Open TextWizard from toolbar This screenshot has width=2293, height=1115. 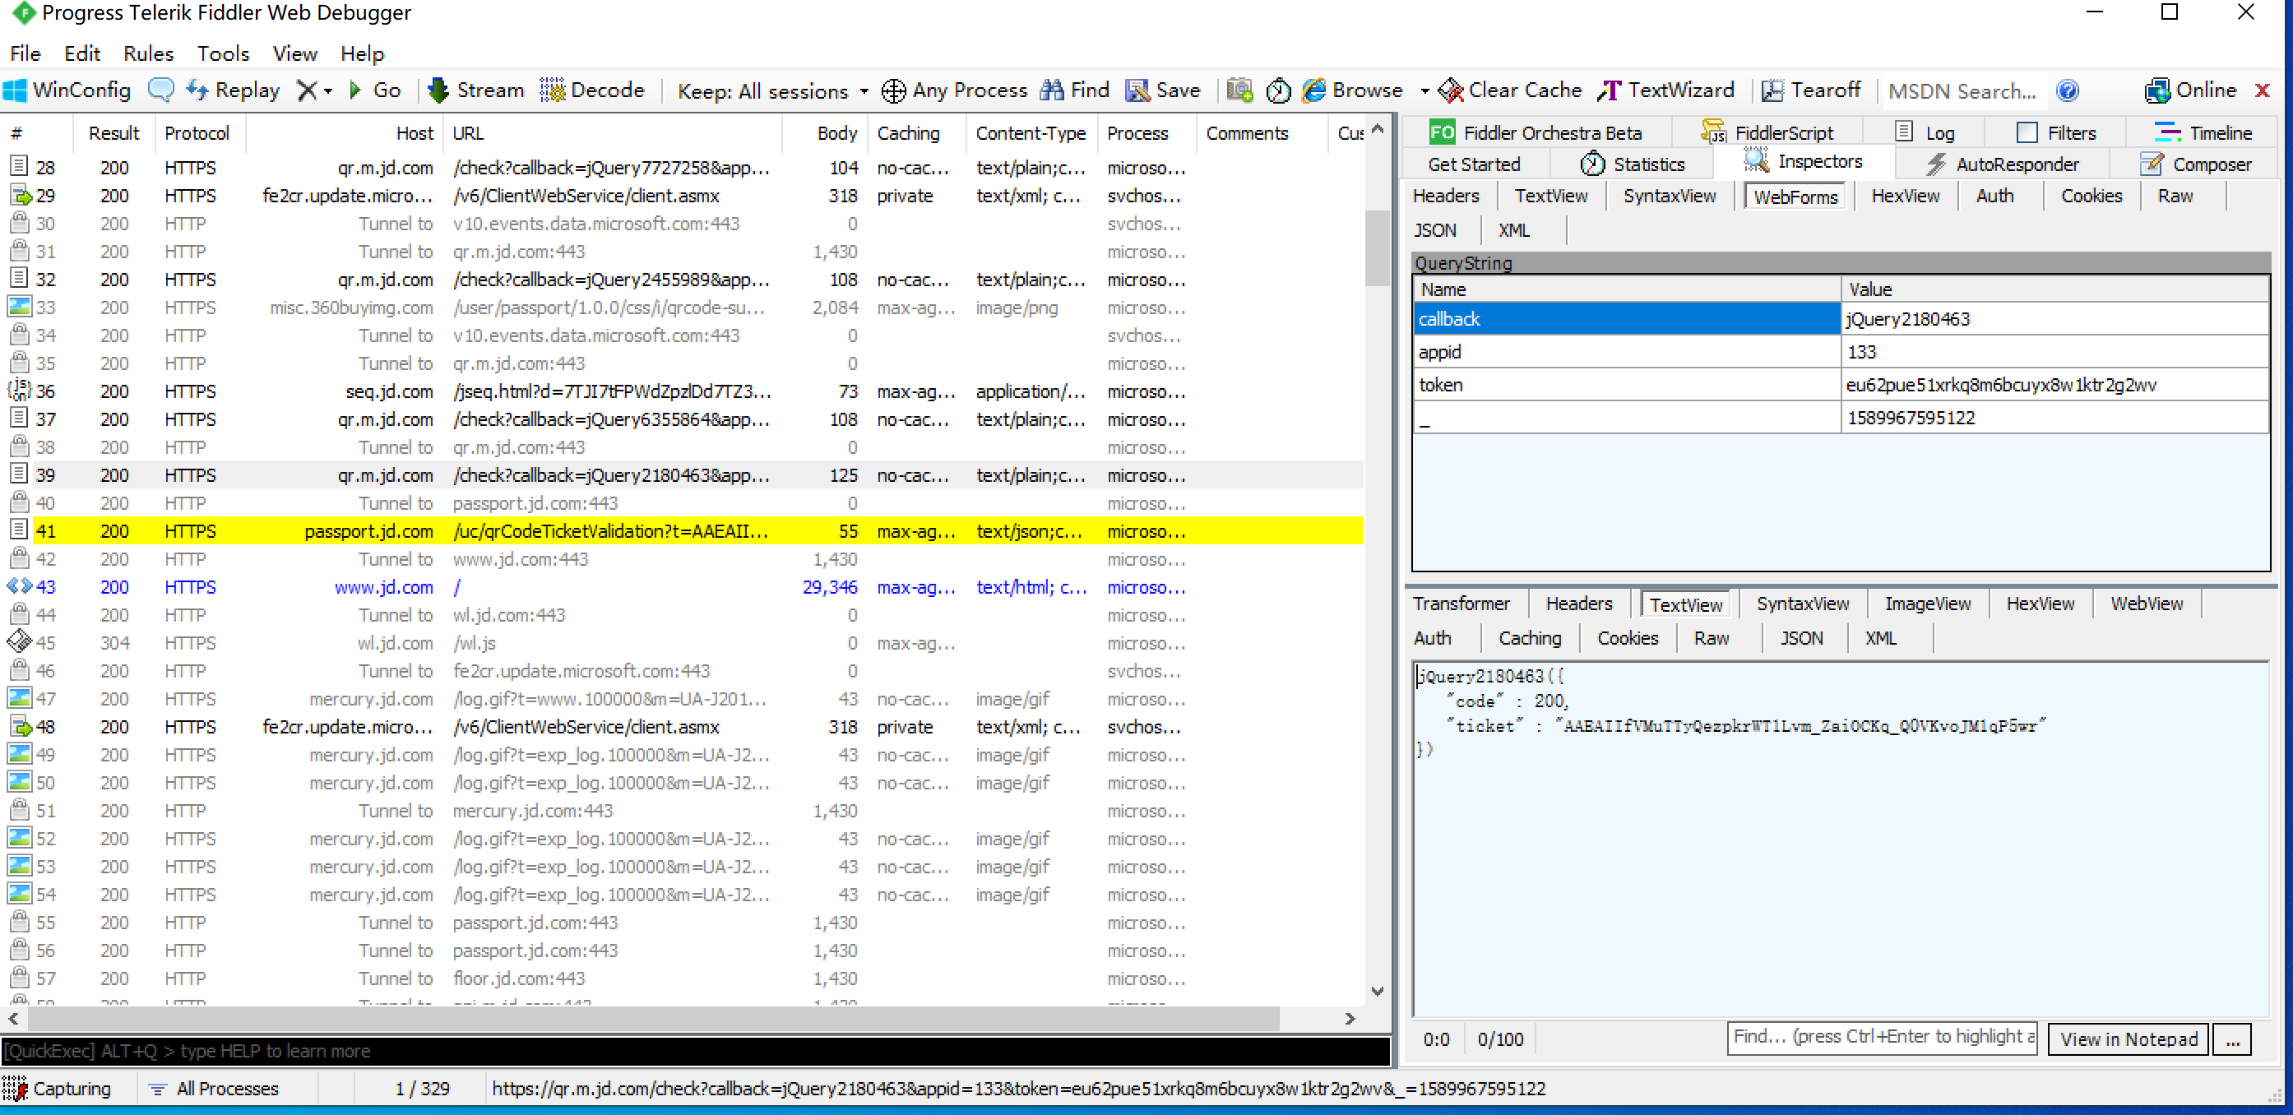(x=1665, y=90)
